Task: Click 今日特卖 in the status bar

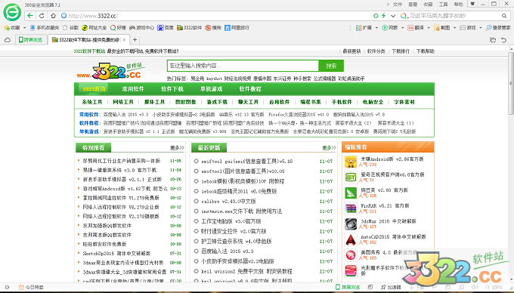Action: click(31, 287)
